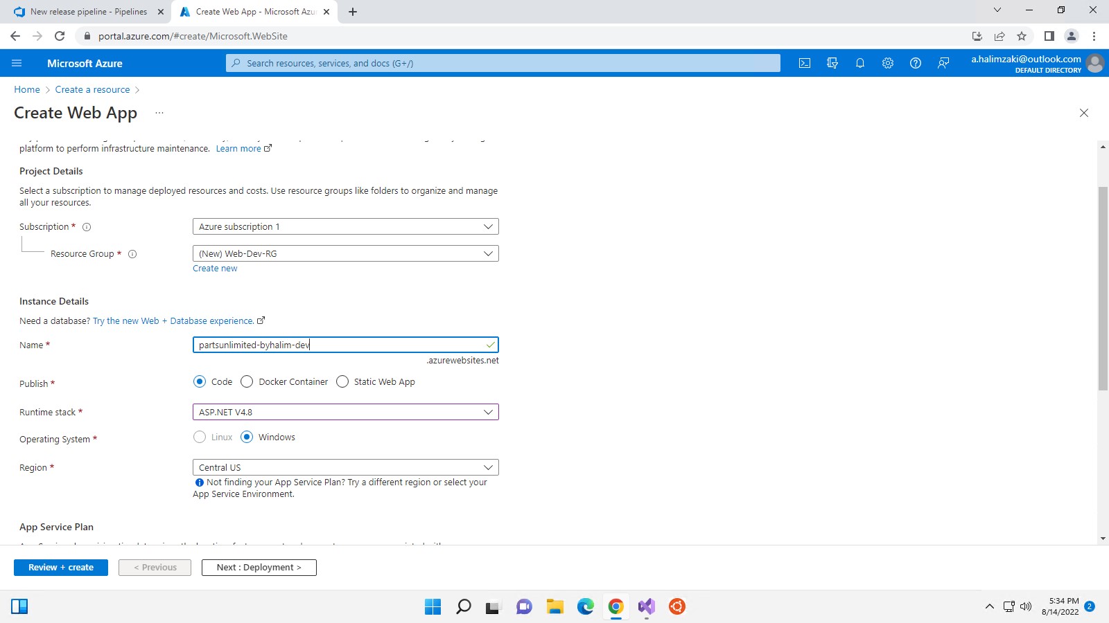Viewport: 1109px width, 623px height.
Task: Open Windows Task View on the taskbar
Action: tap(493, 607)
